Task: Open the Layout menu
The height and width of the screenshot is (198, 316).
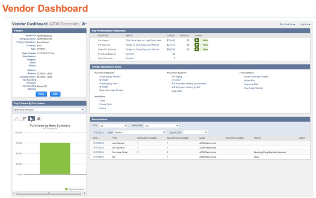Action: click(x=305, y=24)
